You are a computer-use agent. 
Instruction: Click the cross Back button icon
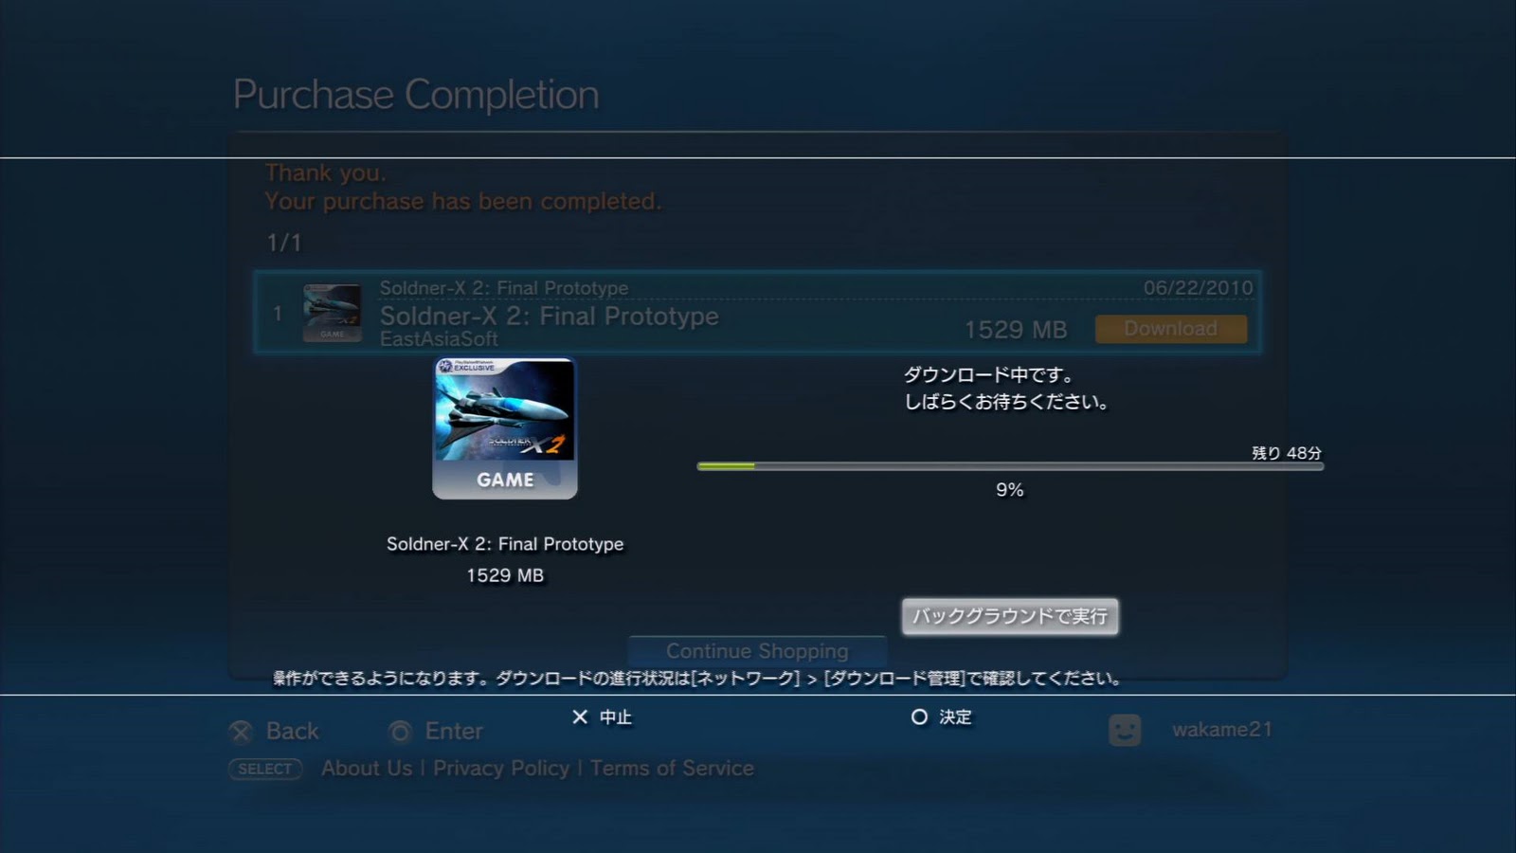click(242, 732)
